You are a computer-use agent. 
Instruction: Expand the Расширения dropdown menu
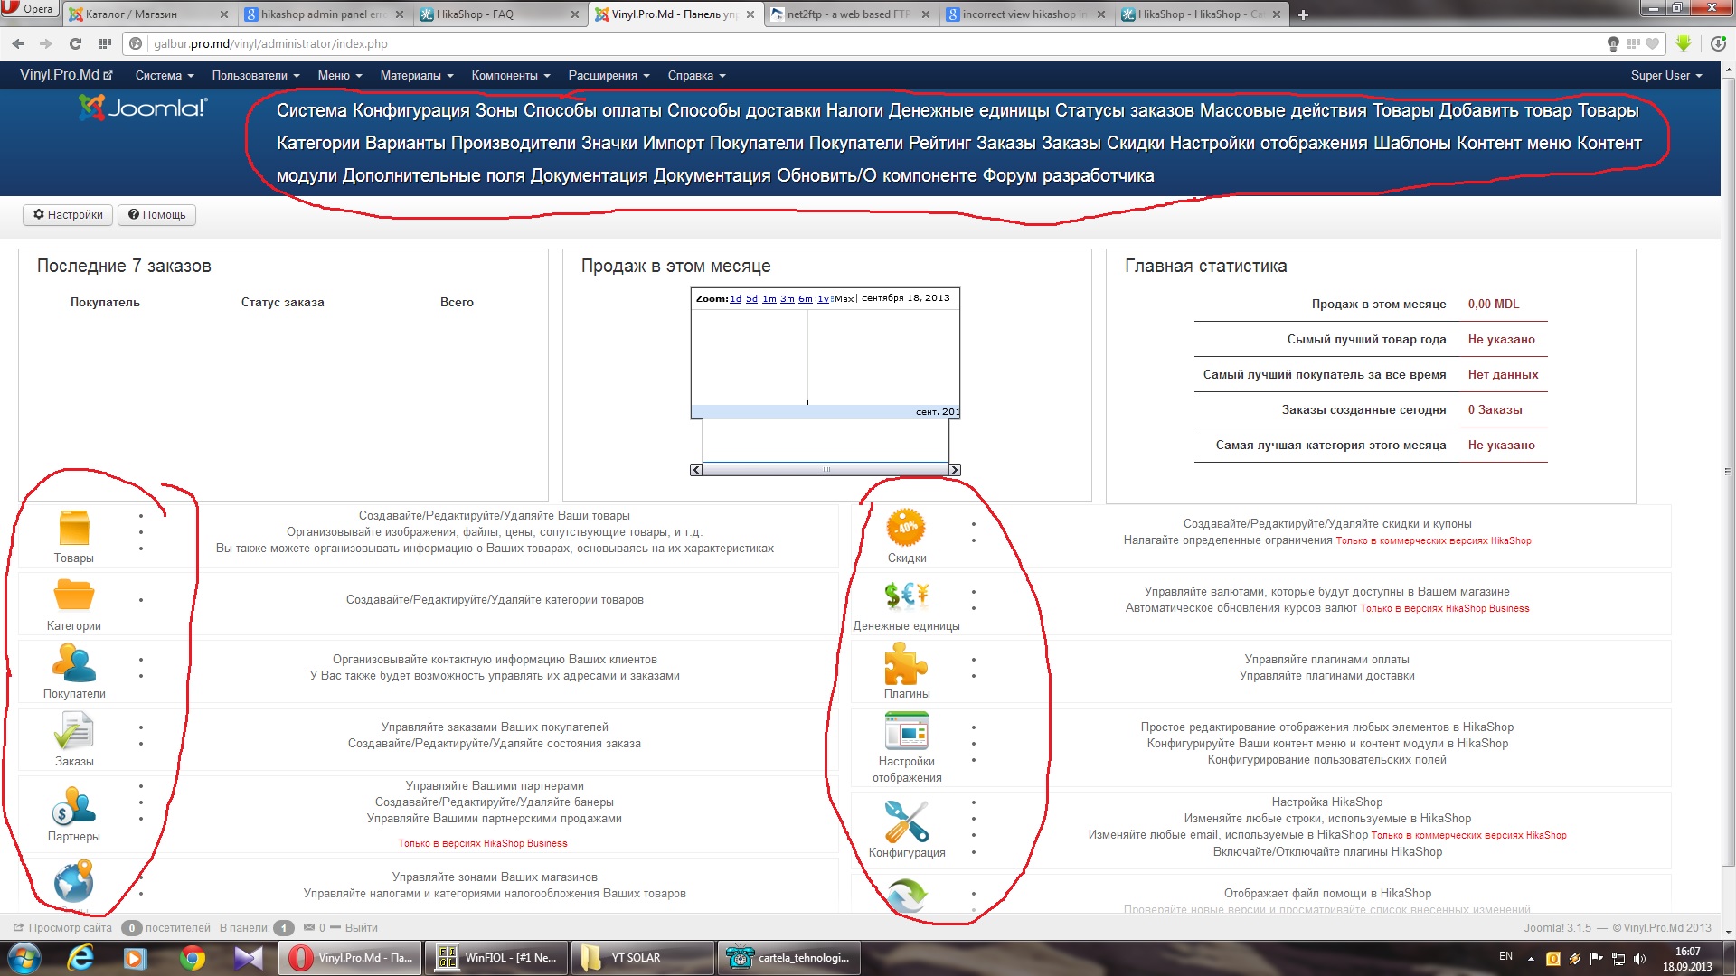coord(608,76)
